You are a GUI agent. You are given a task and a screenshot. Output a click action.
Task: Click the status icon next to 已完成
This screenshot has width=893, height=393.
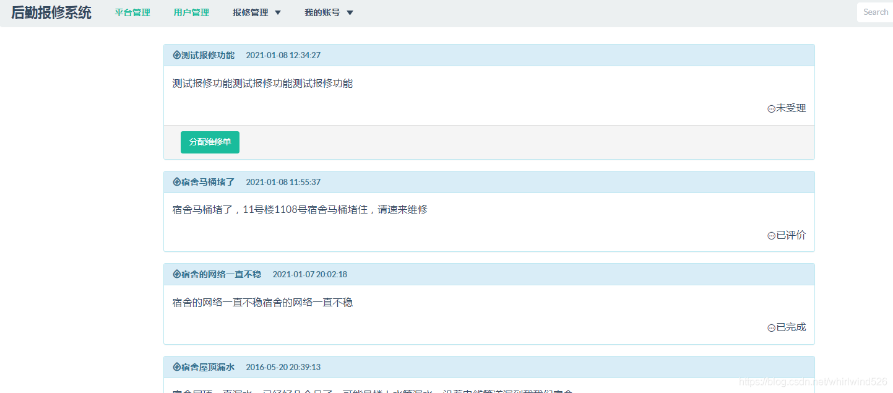(x=771, y=328)
